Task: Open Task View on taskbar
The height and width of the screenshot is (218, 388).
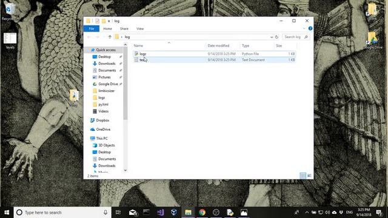Action: (118, 213)
